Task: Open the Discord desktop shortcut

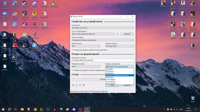Action: click(34, 4)
